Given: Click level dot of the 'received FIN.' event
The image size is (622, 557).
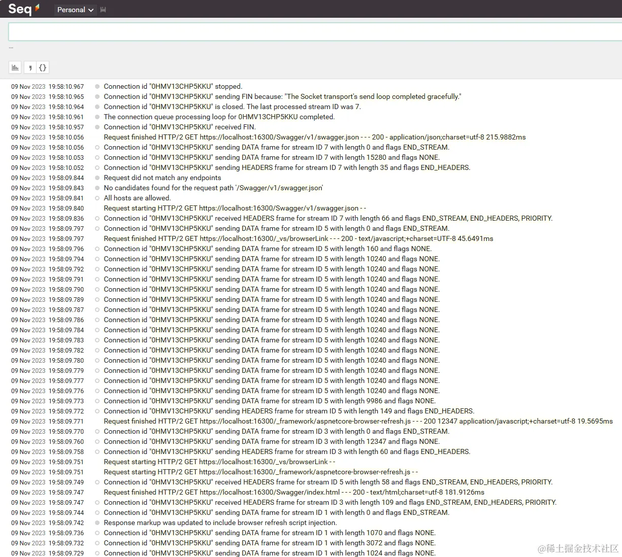Looking at the screenshot, I should [x=97, y=127].
